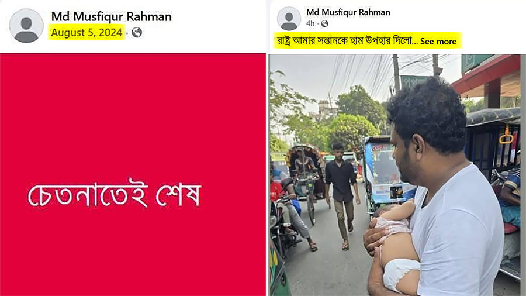
Task: Click the green signboard at photo top
Action: click(x=476, y=63)
